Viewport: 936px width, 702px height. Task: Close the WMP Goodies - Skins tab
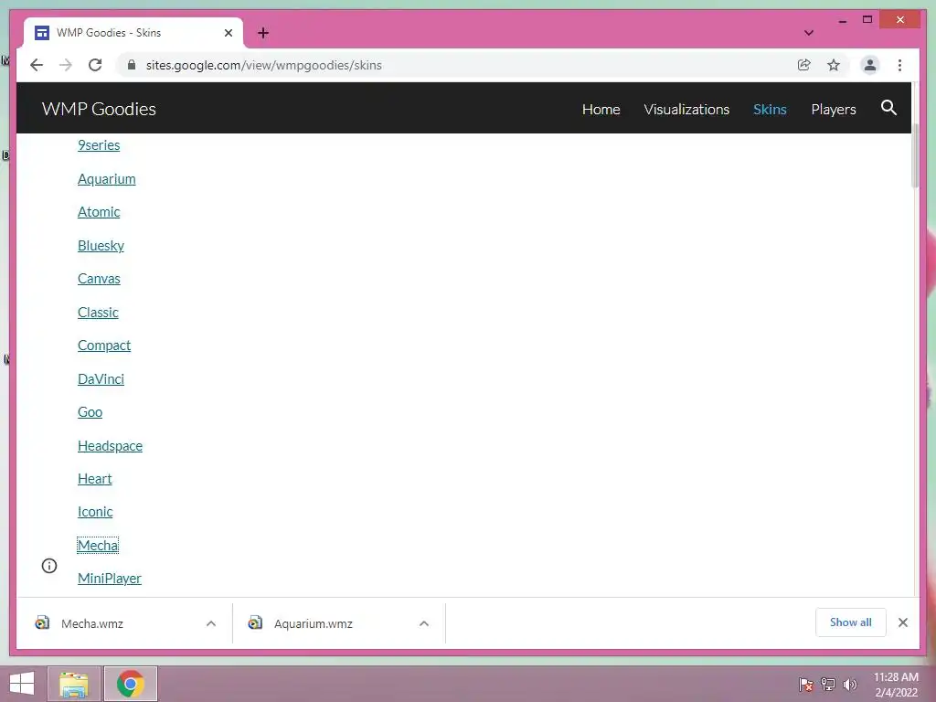228,33
